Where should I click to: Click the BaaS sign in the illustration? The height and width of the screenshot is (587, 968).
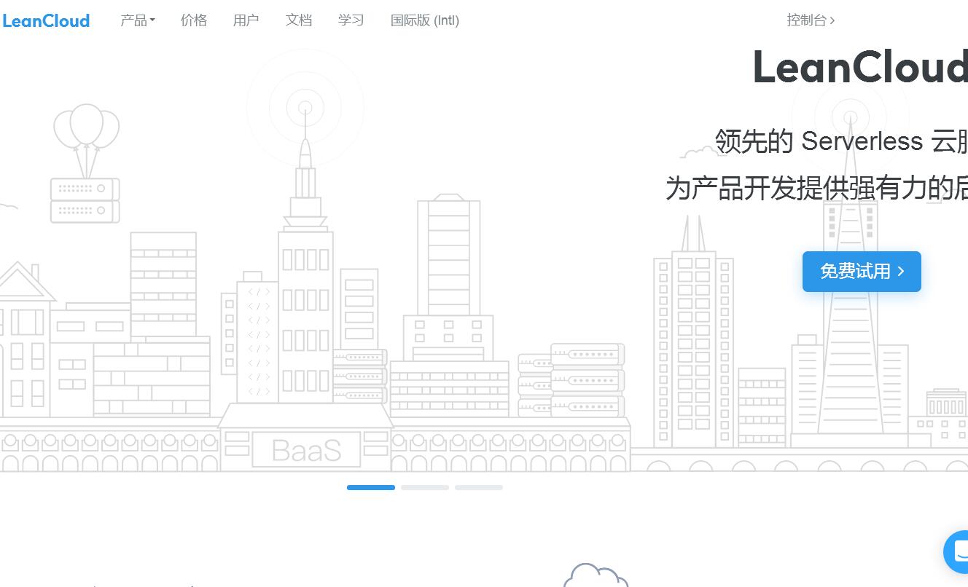coord(306,450)
